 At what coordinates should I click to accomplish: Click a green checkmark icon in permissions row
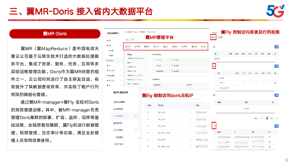click(x=244, y=82)
